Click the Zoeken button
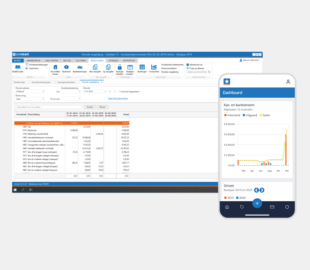This screenshot has width=310, height=270. pyautogui.click(x=90, y=107)
